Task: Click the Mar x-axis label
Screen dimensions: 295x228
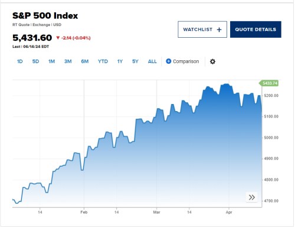Action: (x=157, y=212)
